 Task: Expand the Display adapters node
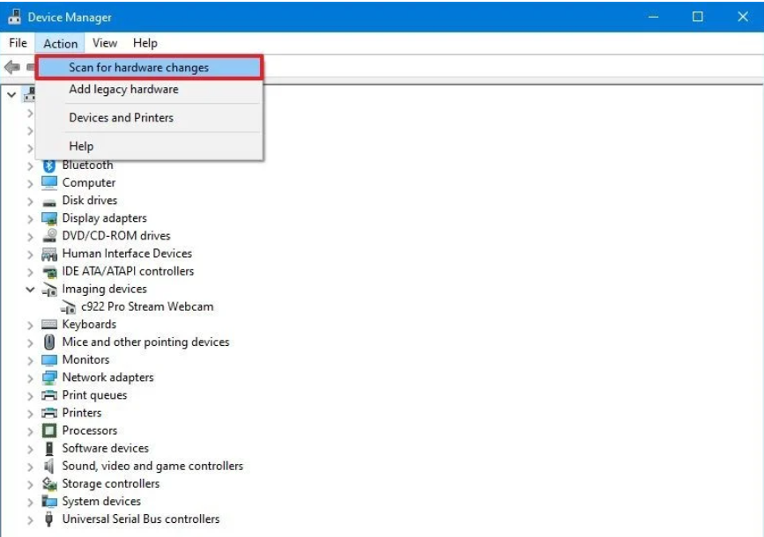[x=30, y=219]
